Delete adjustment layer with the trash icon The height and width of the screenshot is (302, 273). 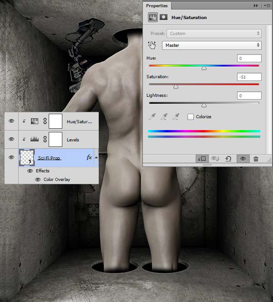(x=256, y=159)
